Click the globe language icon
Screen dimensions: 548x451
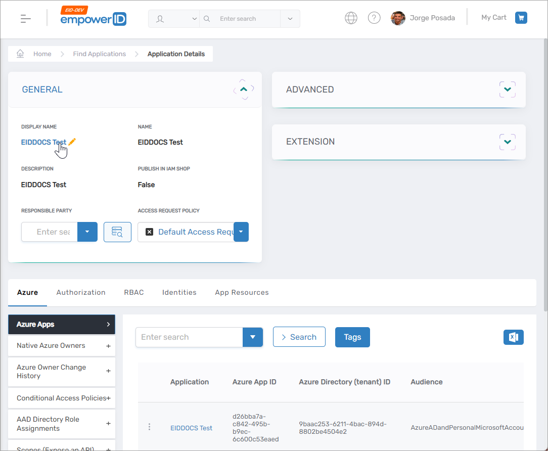351,18
